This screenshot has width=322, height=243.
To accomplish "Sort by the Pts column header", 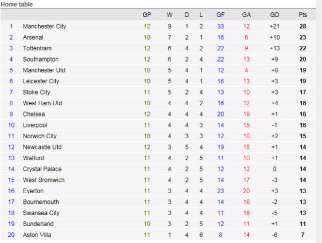I will click(x=302, y=14).
